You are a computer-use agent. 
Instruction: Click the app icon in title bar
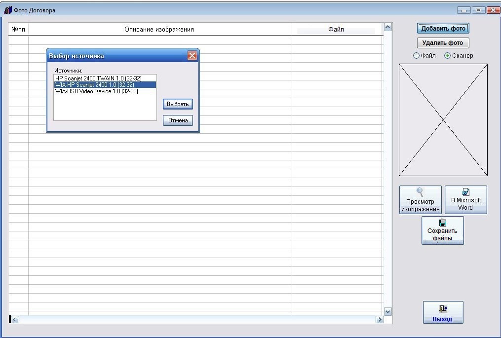coord(8,10)
